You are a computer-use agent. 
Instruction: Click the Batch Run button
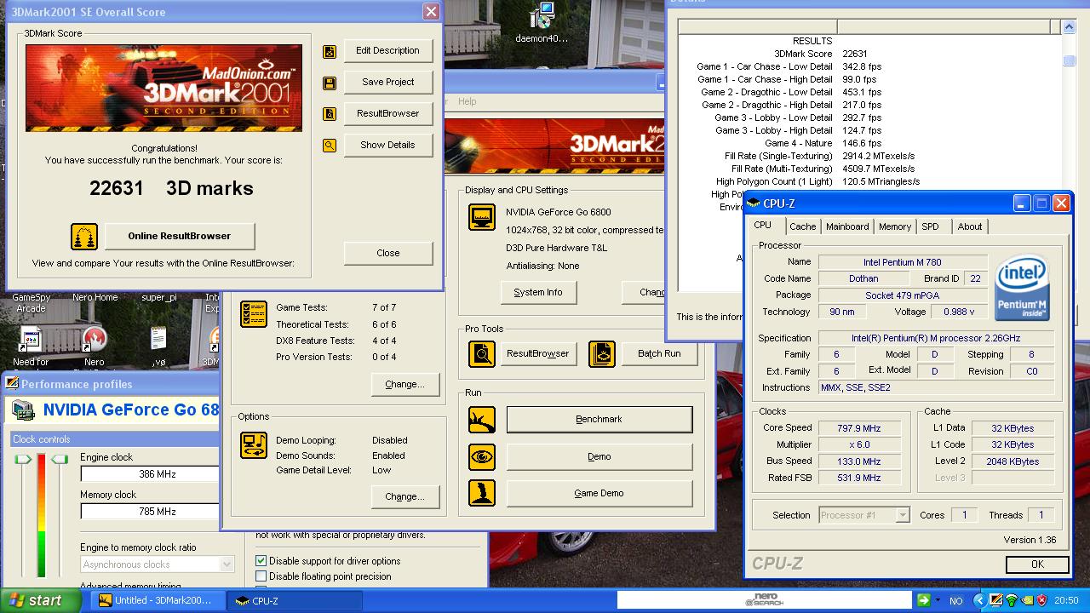660,353
